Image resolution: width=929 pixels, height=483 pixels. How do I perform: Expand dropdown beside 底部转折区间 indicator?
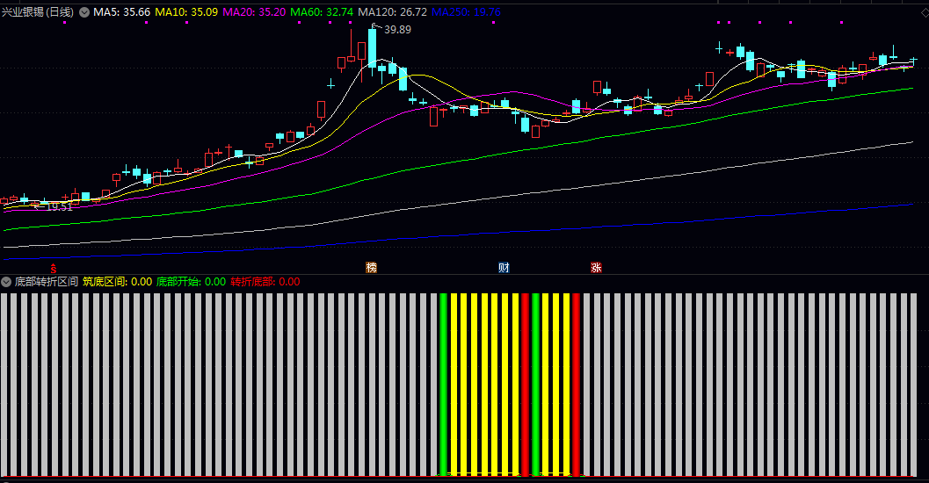click(6, 282)
